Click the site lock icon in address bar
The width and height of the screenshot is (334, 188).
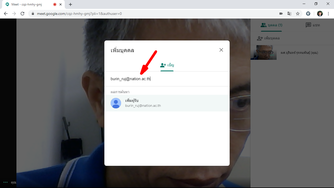click(33, 14)
